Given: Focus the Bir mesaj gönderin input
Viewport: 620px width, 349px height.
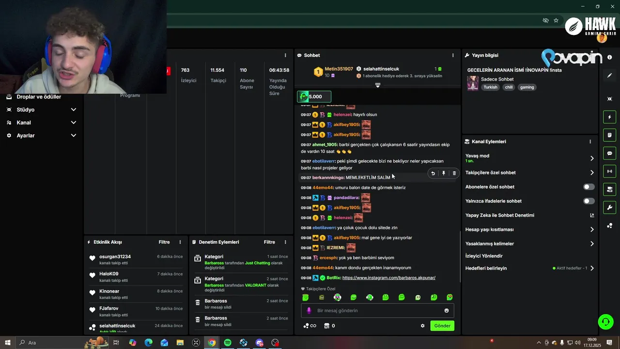Looking at the screenshot, I should (x=378, y=311).
